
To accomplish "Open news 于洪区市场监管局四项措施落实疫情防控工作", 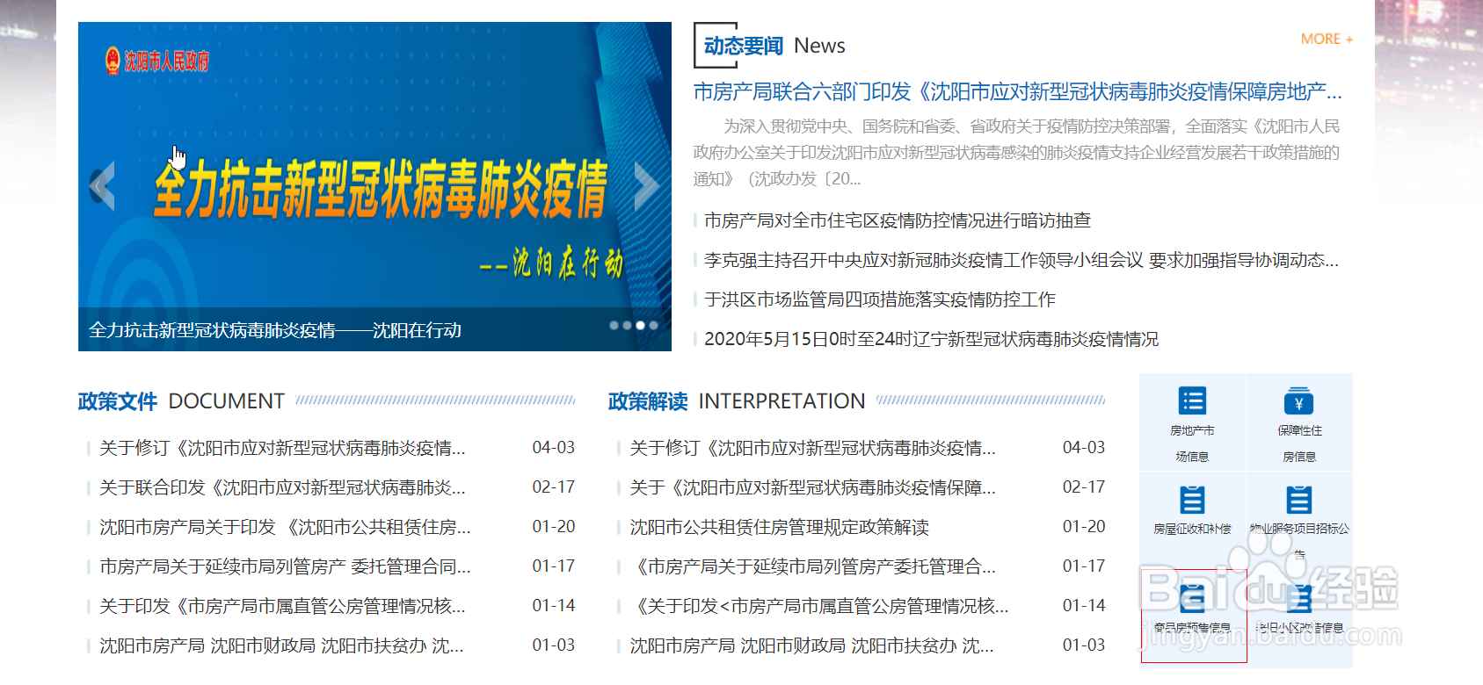I will 880,299.
